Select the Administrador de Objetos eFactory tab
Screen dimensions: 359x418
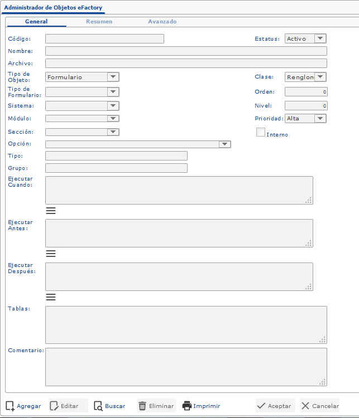pyautogui.click(x=53, y=7)
